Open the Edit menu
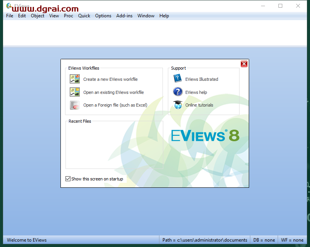Screen dimensions: 310x247 pyautogui.click(x=22, y=16)
